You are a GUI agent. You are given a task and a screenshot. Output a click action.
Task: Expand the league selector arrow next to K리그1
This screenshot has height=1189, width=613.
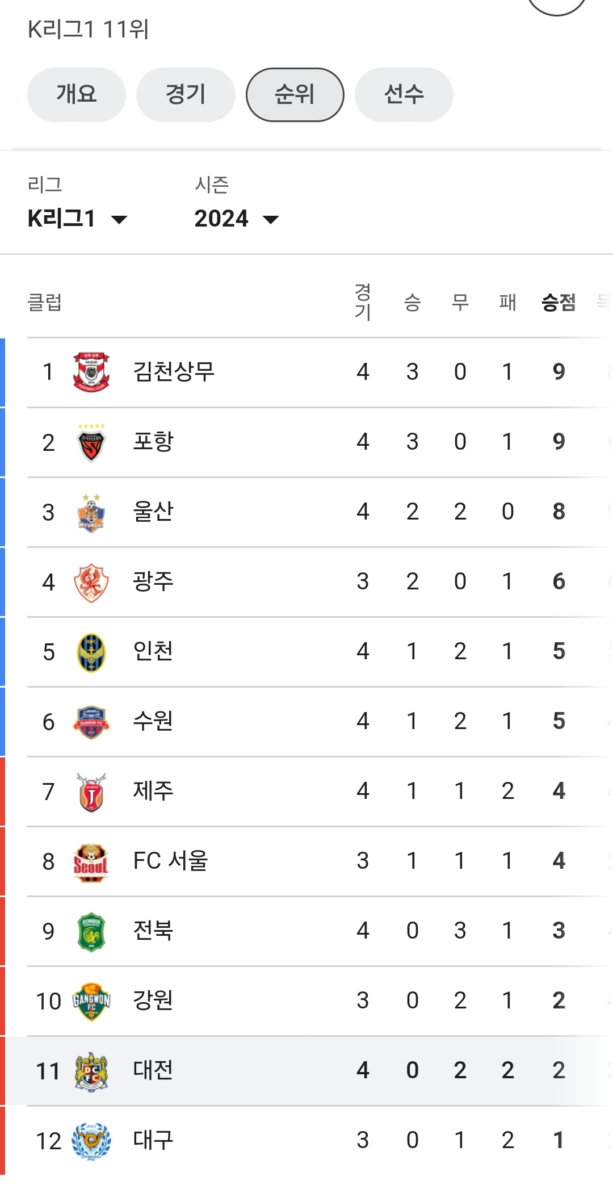click(119, 220)
